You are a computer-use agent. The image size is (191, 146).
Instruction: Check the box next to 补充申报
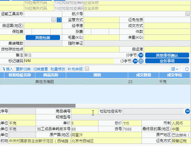click(x=87, y=69)
